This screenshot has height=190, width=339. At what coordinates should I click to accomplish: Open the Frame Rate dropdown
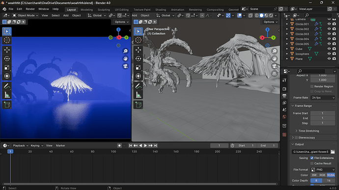pyautogui.click(x=323, y=98)
